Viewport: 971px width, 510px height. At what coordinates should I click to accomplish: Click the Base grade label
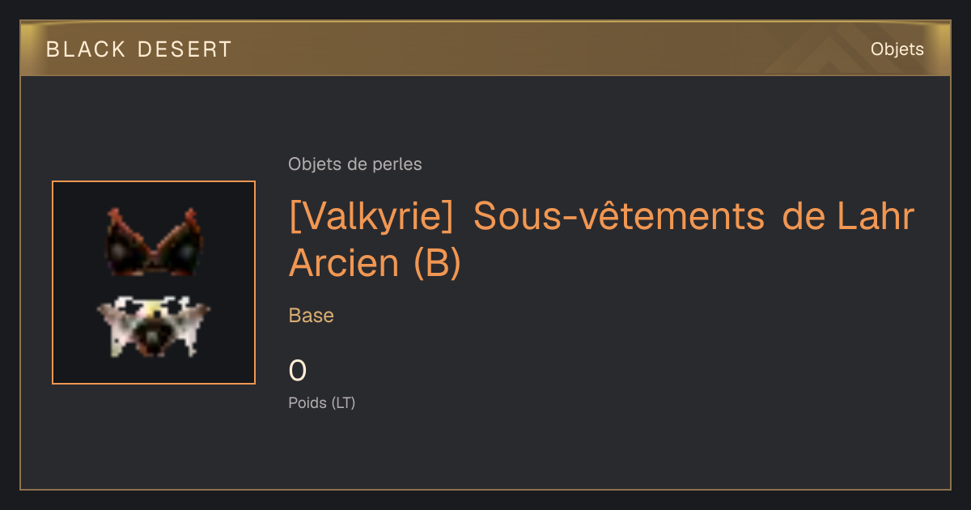[312, 316]
